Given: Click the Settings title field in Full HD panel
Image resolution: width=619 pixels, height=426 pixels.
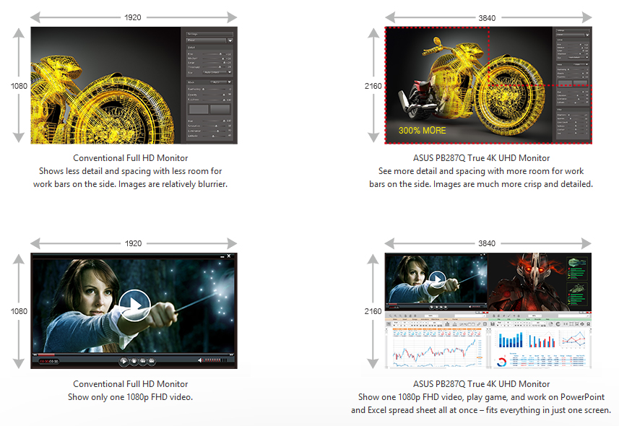Looking at the screenshot, I should [x=209, y=34].
